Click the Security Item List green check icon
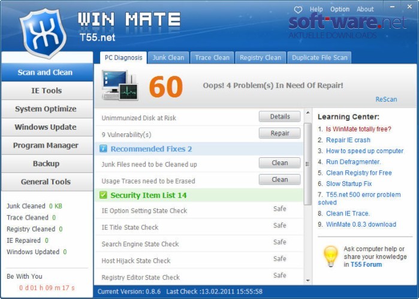Viewport: 419px width, 299px height. 103,195
